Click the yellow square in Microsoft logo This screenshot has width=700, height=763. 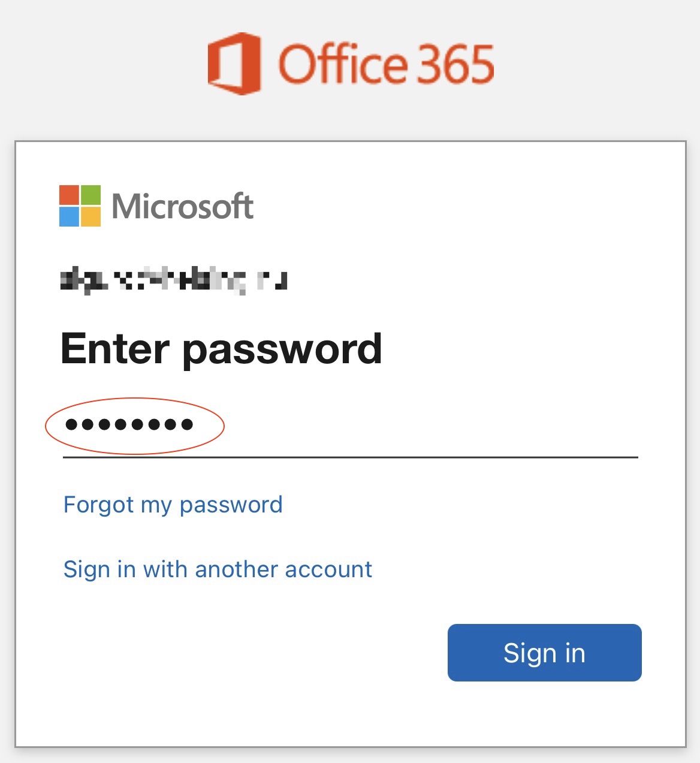pyautogui.click(x=90, y=216)
